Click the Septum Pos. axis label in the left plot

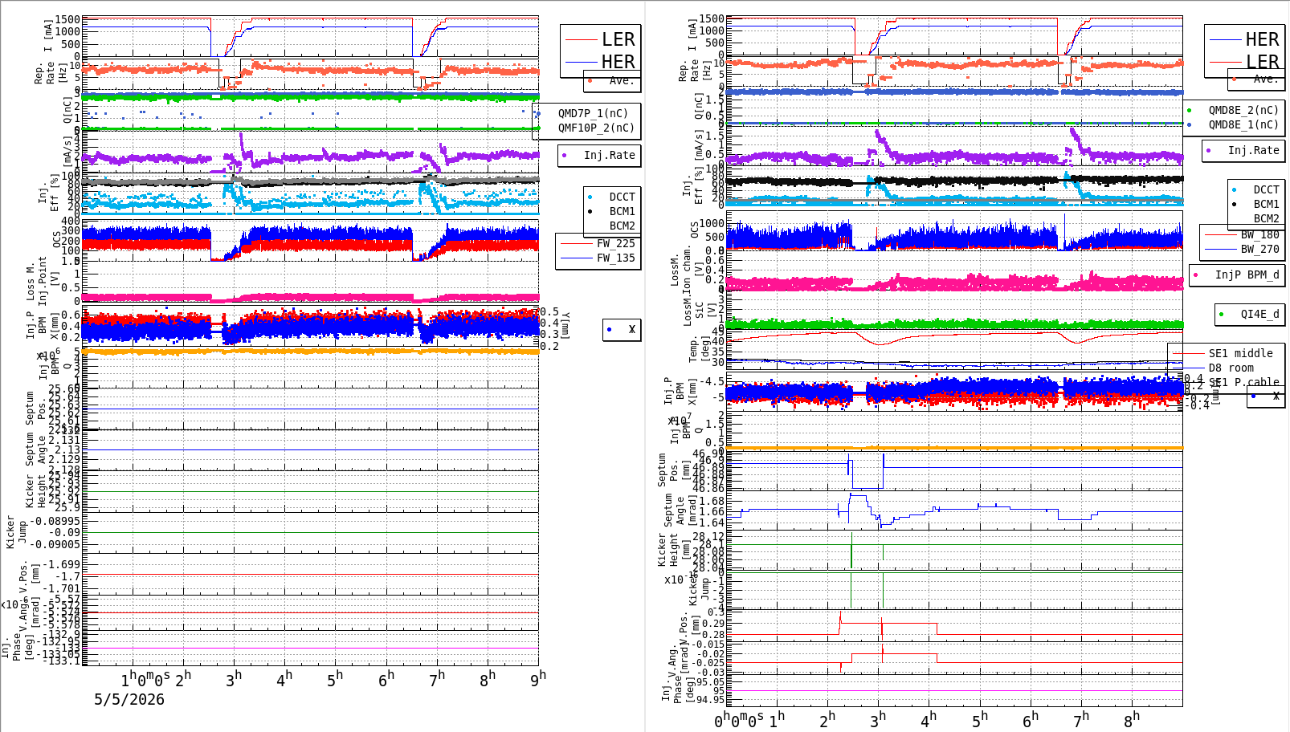tap(36, 409)
